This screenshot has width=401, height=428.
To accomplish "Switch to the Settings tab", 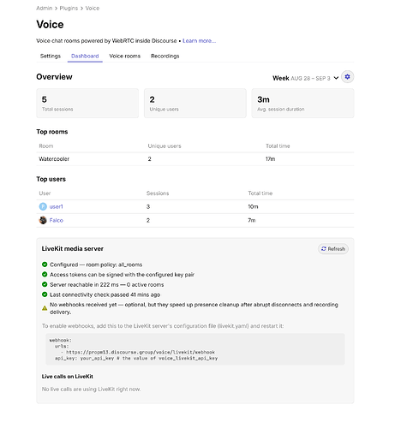I will click(51, 56).
